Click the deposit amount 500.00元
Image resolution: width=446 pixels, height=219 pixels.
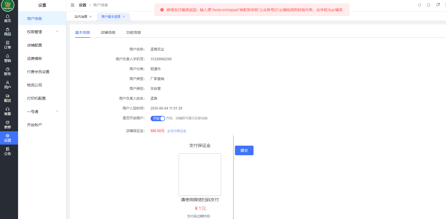tap(157, 131)
